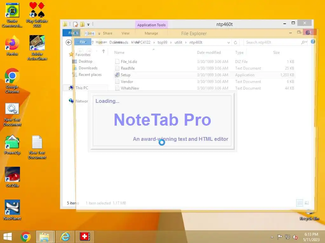325x243 pixels.
Task: Expand the arrow after utilit in path
Action: click(186, 42)
